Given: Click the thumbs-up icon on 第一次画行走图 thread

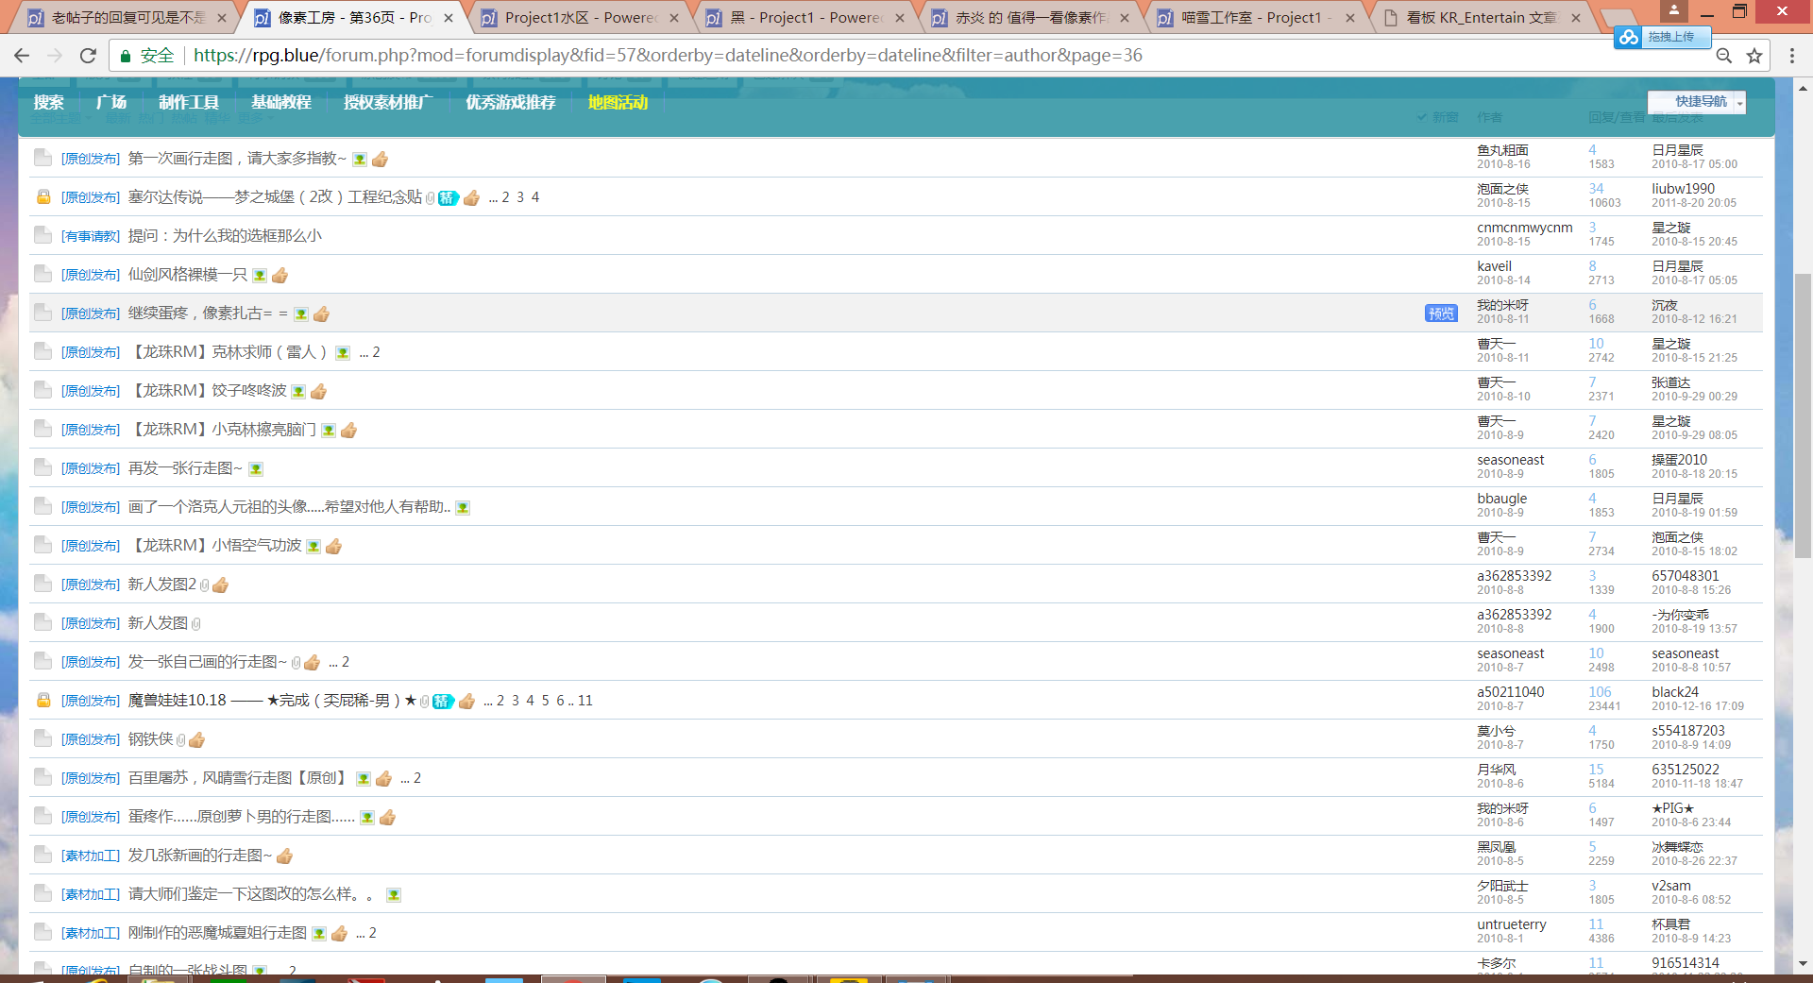Looking at the screenshot, I should tap(380, 160).
